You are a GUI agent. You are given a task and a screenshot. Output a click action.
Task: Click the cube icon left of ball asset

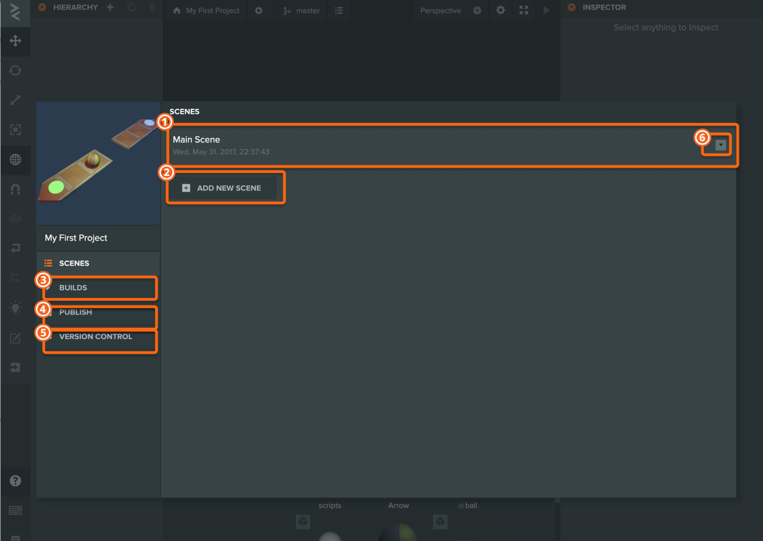[440, 521]
